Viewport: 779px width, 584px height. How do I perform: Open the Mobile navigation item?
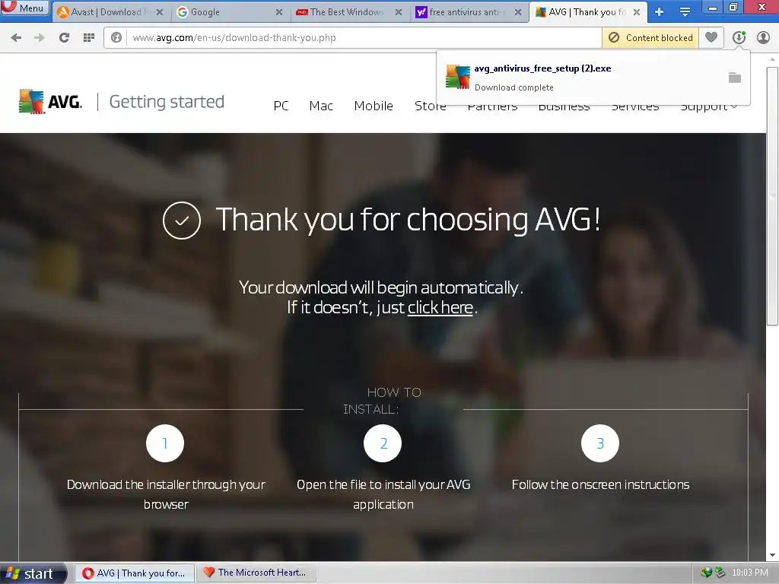click(374, 106)
